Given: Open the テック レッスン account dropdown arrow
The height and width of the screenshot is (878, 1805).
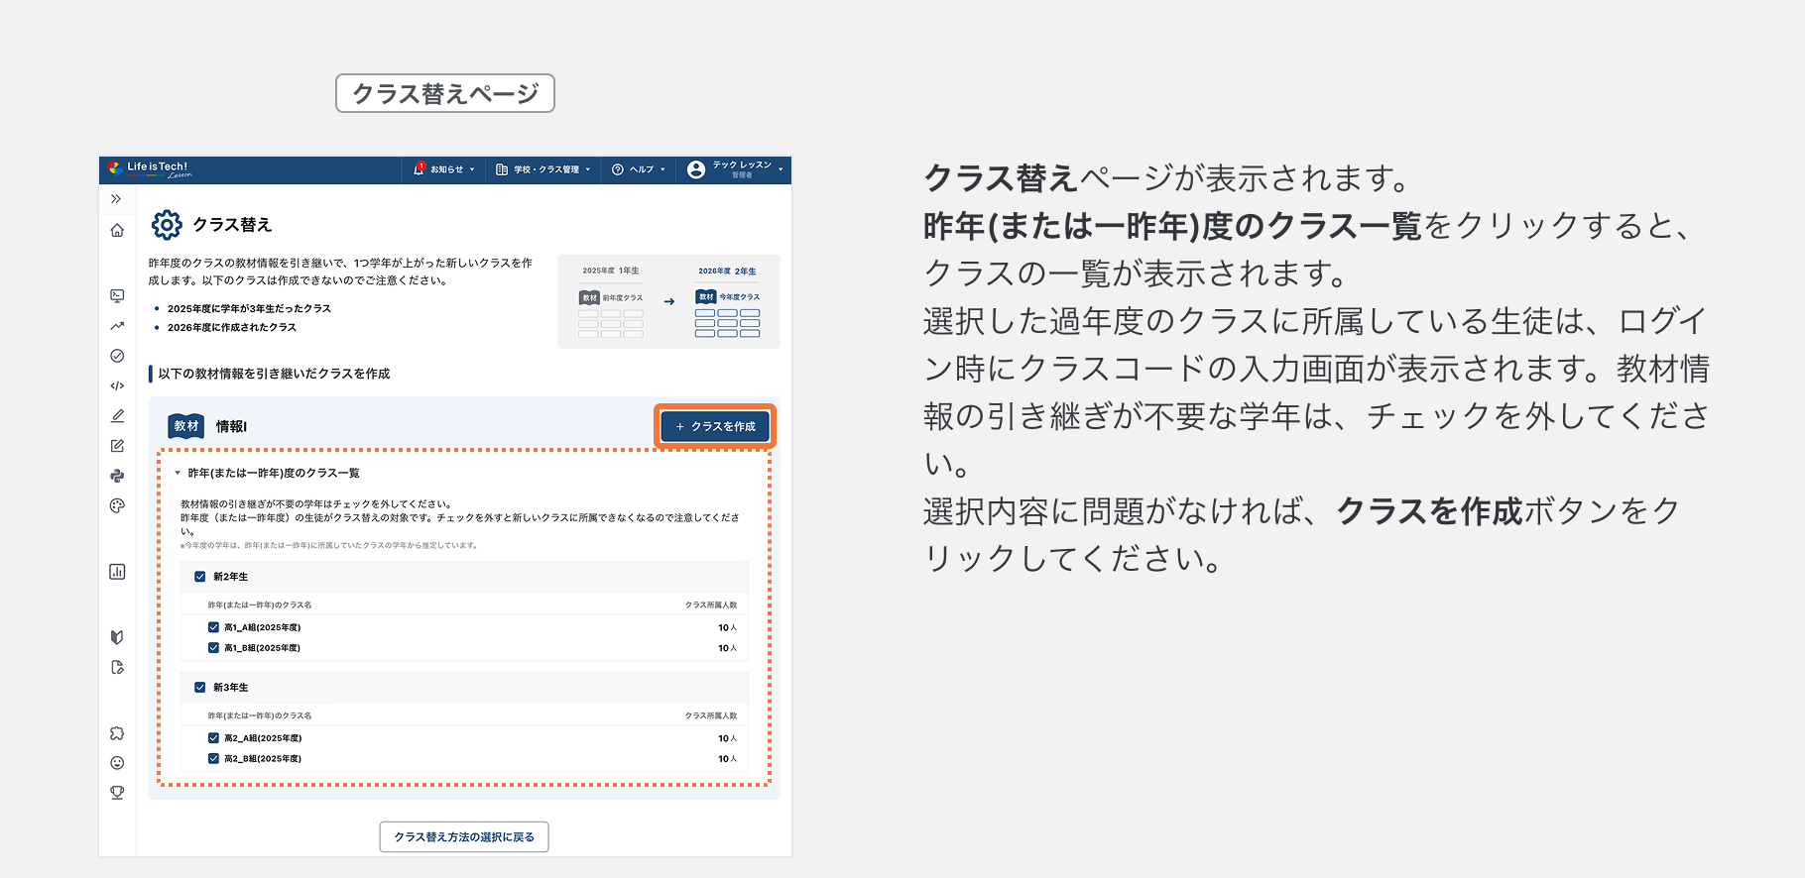Looking at the screenshot, I should [781, 169].
